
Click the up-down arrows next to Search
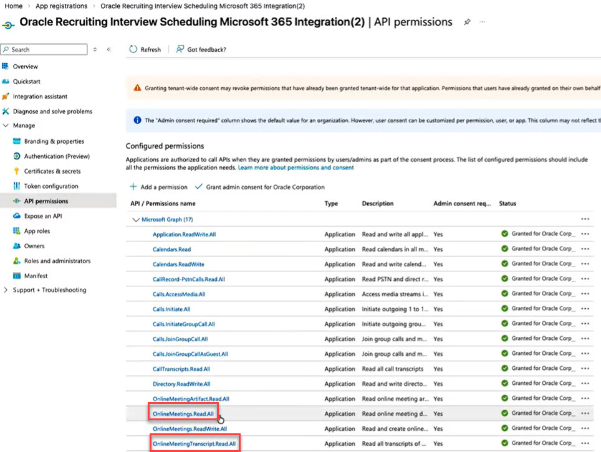point(95,49)
